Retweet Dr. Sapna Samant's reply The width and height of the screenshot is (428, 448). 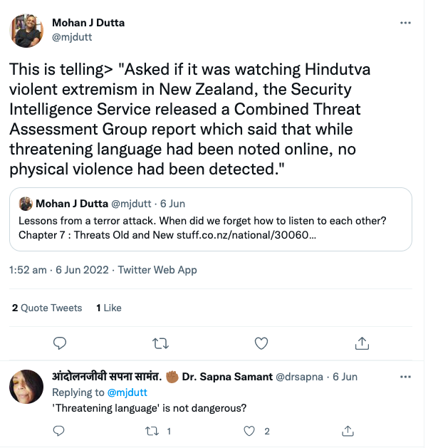151,430
